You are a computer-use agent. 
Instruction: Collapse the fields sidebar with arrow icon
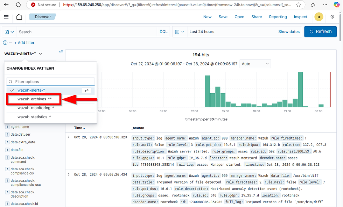61,52
